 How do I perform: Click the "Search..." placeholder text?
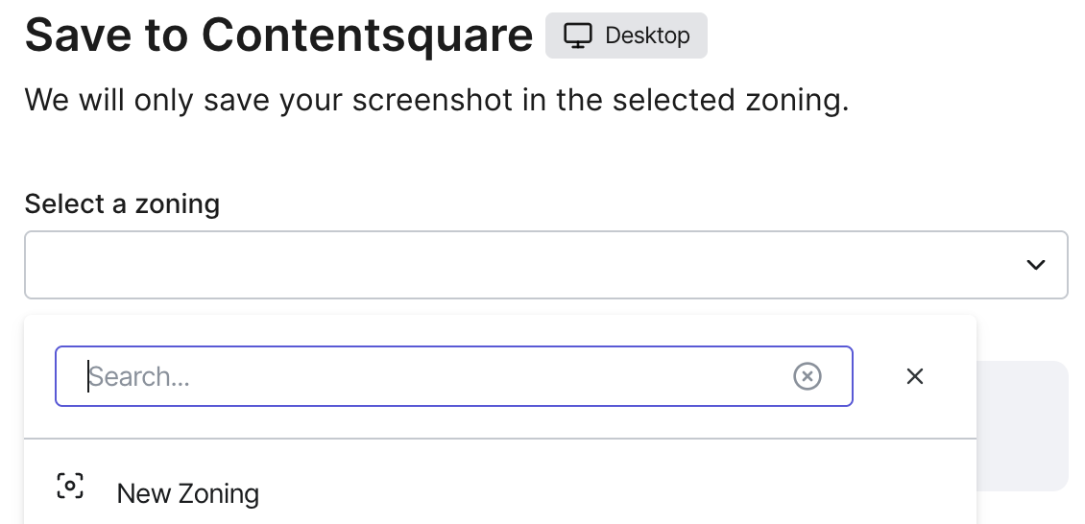click(x=140, y=377)
